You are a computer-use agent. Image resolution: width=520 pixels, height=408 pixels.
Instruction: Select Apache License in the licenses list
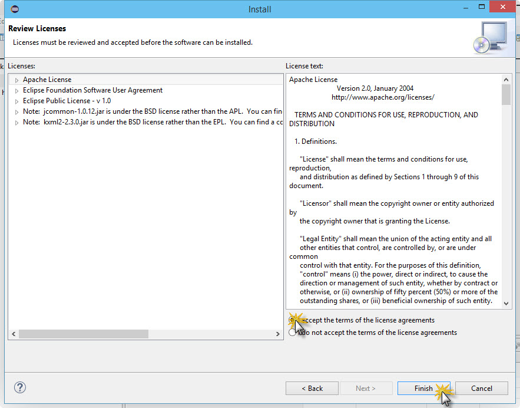click(47, 80)
